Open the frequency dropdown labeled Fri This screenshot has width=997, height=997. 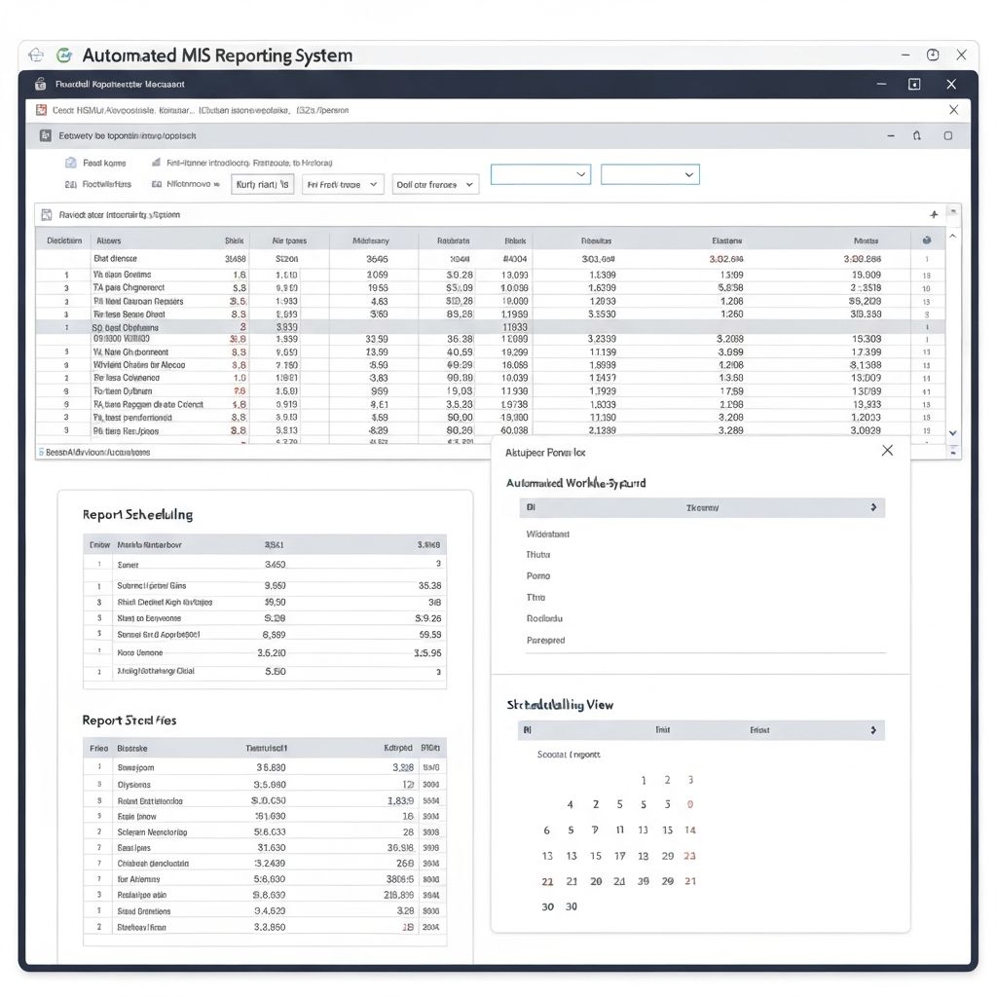[x=343, y=183]
